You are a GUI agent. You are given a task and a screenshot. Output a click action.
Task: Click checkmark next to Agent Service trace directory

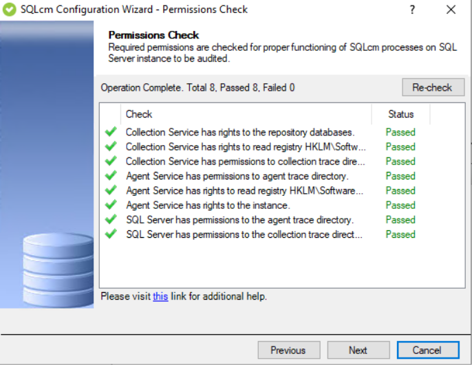point(110,176)
